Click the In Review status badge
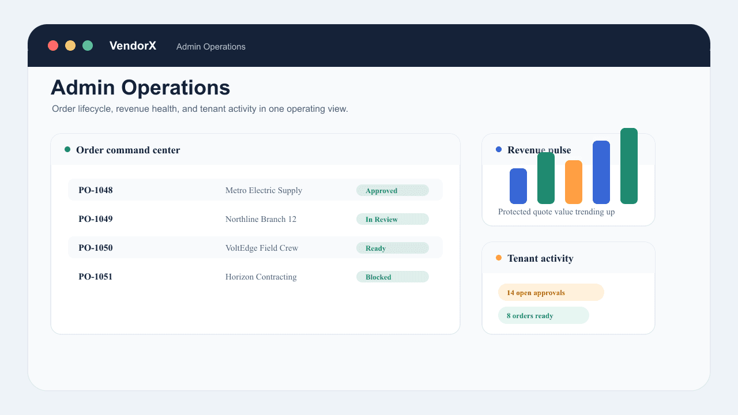This screenshot has width=738, height=415. point(393,219)
